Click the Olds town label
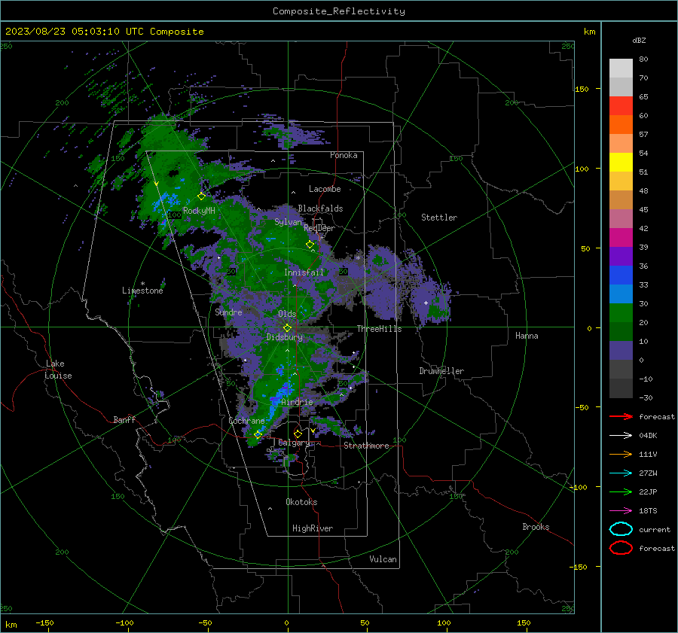This screenshot has height=633, width=678. (x=287, y=314)
